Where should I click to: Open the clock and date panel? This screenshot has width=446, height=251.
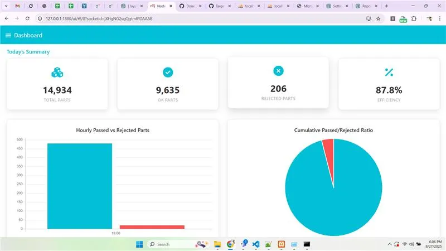434,244
